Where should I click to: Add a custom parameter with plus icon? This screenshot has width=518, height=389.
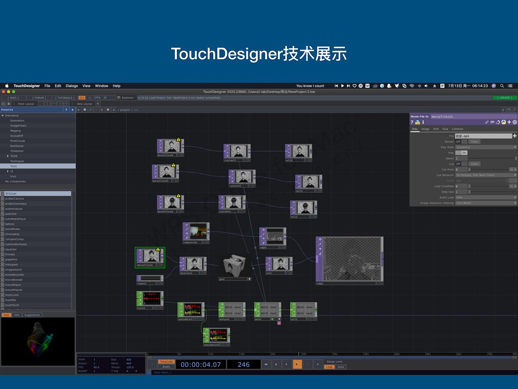click(x=509, y=122)
